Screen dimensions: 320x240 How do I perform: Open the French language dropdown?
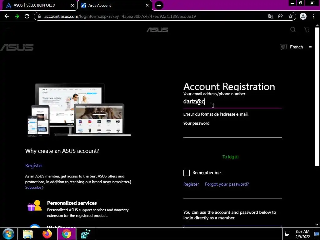(296, 47)
